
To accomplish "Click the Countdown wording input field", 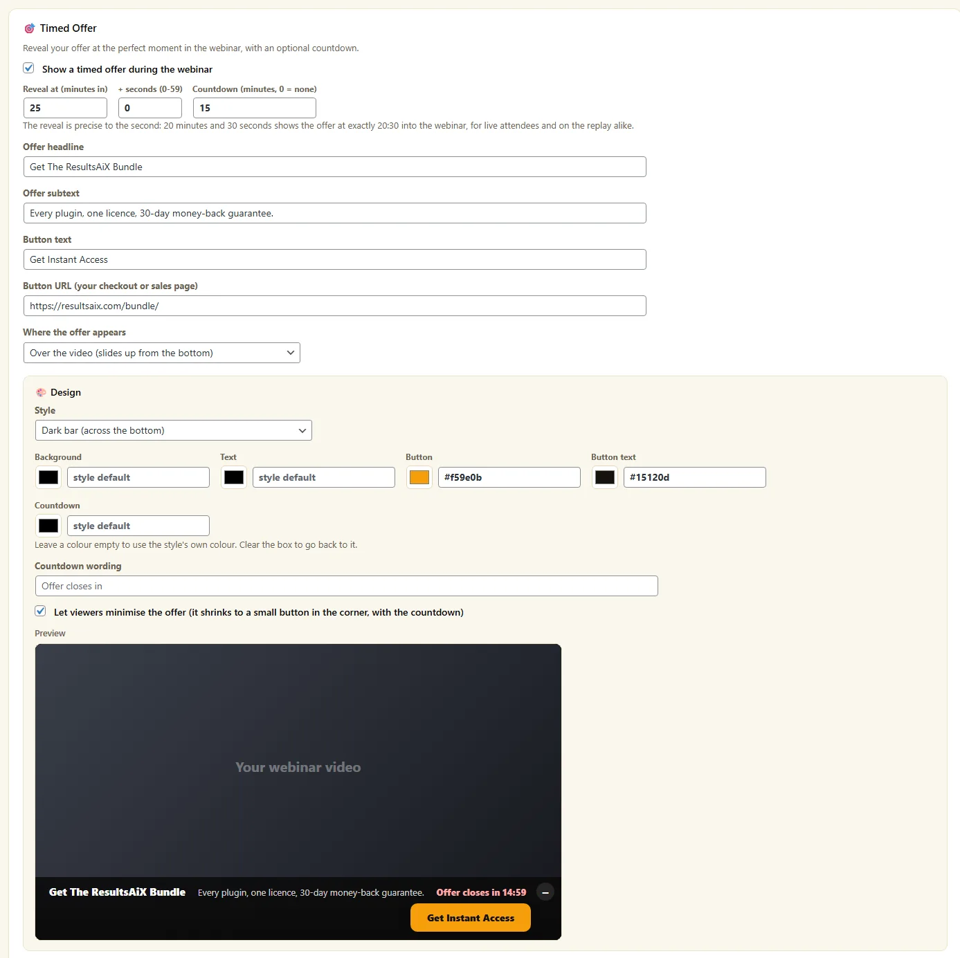I will [347, 586].
